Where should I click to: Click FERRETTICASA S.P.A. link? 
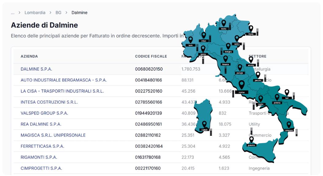(42, 146)
